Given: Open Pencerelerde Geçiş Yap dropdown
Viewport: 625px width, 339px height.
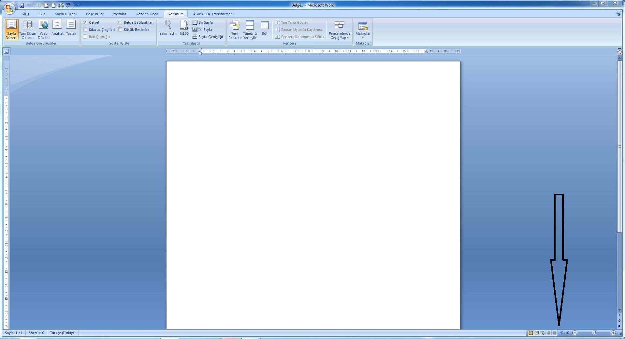Looking at the screenshot, I should (x=340, y=30).
